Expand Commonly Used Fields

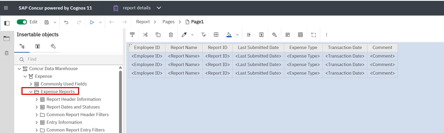[31, 84]
